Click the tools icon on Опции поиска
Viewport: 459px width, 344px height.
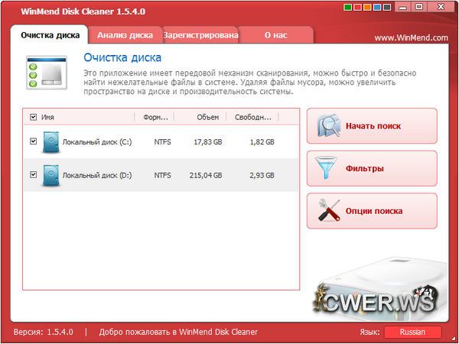[329, 210]
